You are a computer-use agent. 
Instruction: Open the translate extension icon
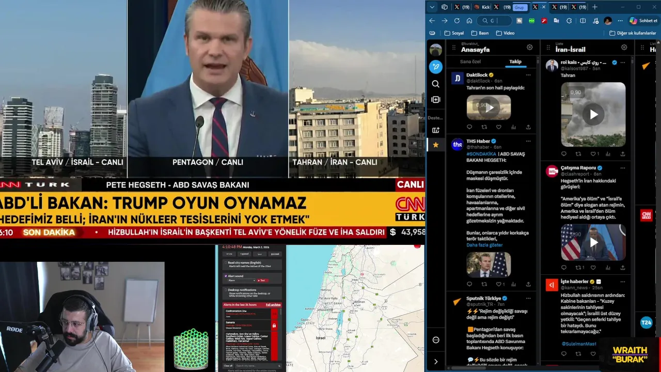coord(557,21)
